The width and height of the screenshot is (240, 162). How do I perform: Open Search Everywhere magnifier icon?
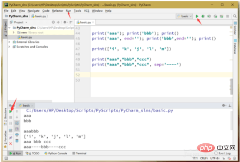coord(235,16)
